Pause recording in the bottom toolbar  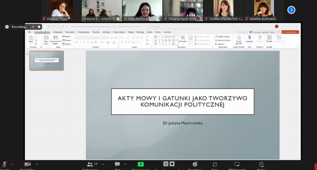point(166,164)
